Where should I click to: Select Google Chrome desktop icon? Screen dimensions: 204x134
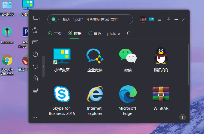tap(7, 65)
